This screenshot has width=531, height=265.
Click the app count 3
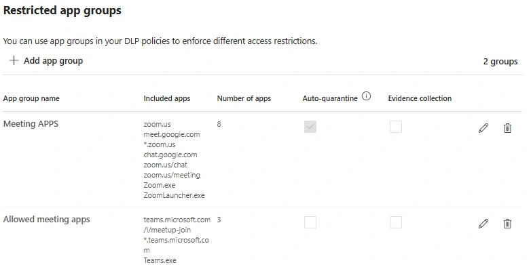click(219, 220)
